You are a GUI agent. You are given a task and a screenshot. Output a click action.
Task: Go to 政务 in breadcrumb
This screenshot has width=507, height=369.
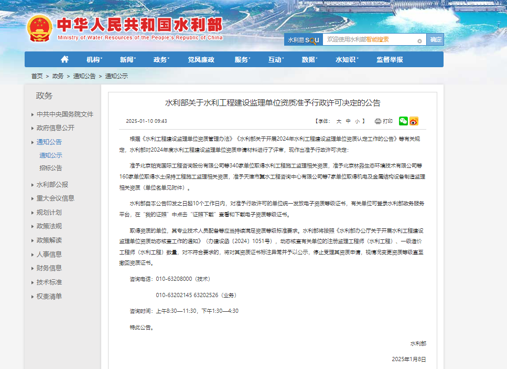tap(58, 76)
